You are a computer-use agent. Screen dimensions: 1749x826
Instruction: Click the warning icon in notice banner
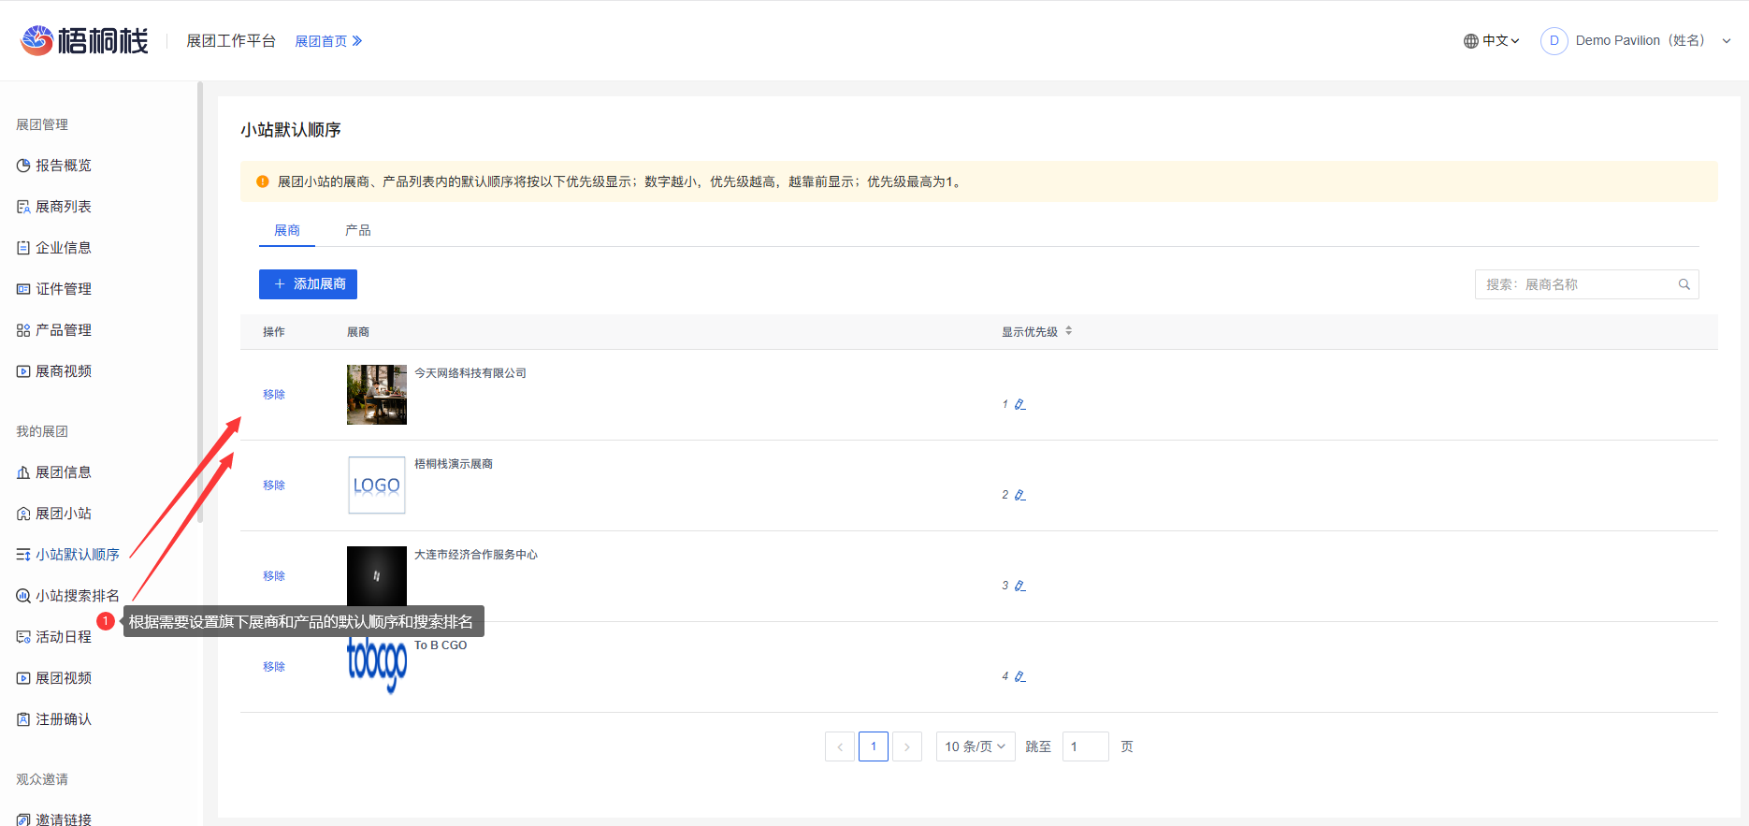pyautogui.click(x=263, y=181)
